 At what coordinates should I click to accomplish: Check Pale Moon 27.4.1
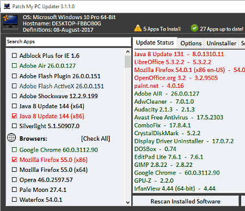tap(14, 190)
